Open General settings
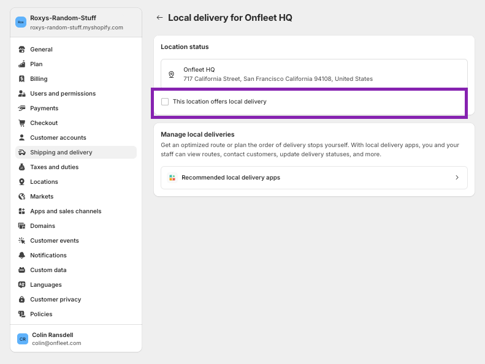Image resolution: width=485 pixels, height=364 pixels. coord(76,50)
